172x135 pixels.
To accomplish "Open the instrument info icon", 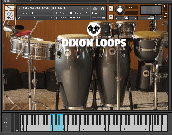I will 103,9.
